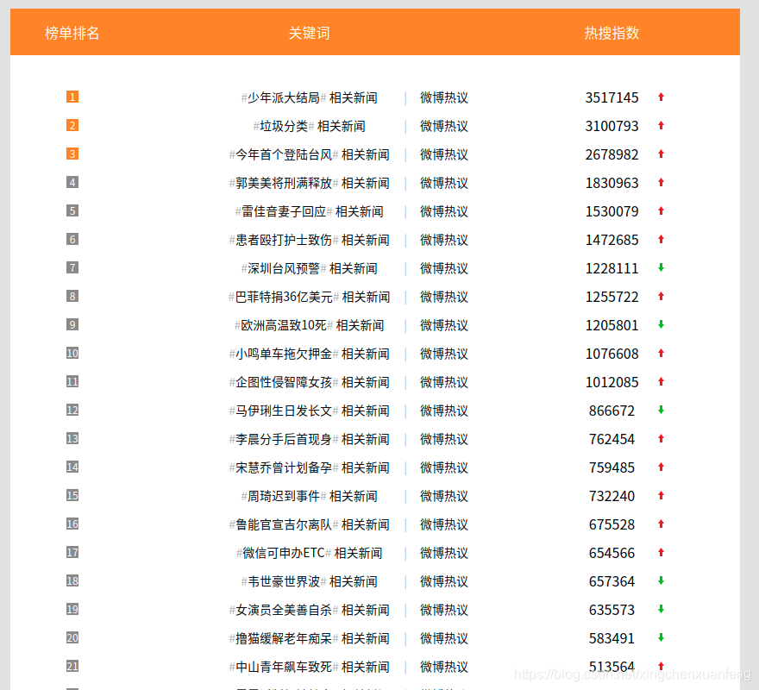This screenshot has height=690, width=759.
Task: Open 微博热议 for the 郭美美将刑满释放 row
Action: tap(444, 184)
